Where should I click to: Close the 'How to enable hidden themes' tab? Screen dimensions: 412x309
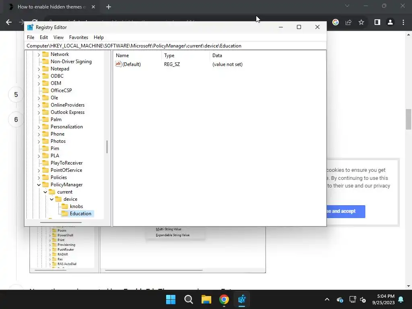point(93,7)
